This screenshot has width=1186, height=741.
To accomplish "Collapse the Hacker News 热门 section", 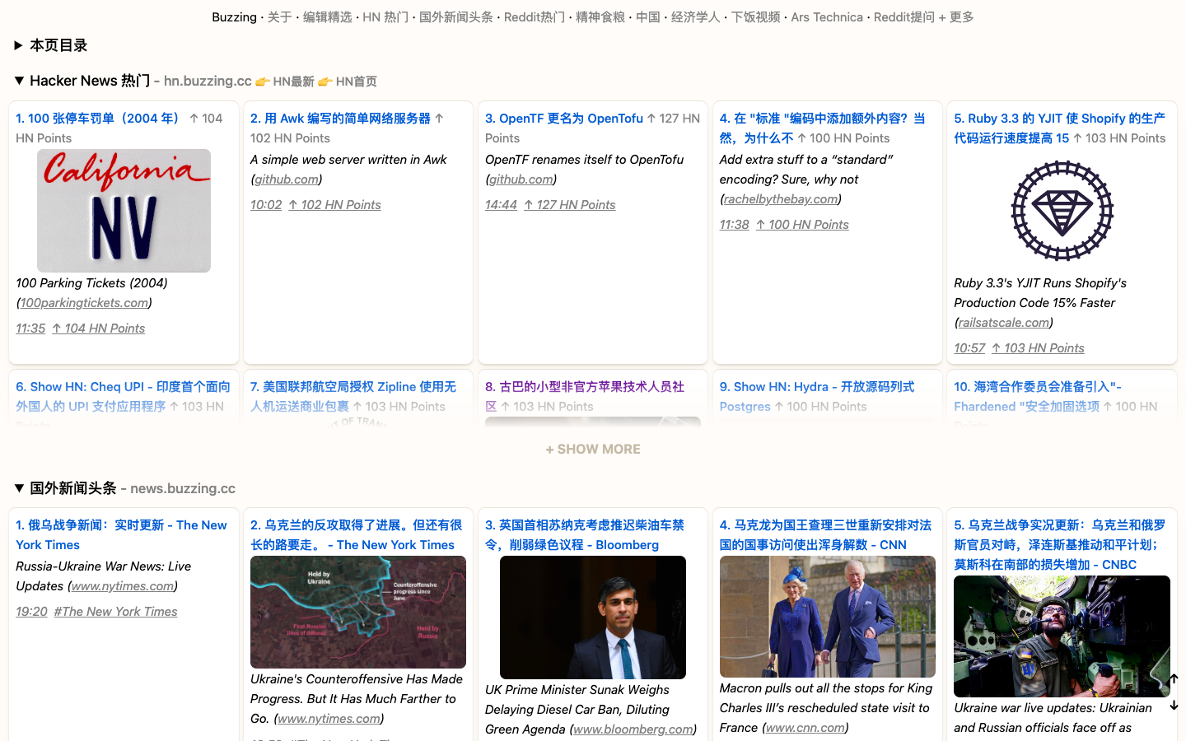I will pyautogui.click(x=19, y=81).
